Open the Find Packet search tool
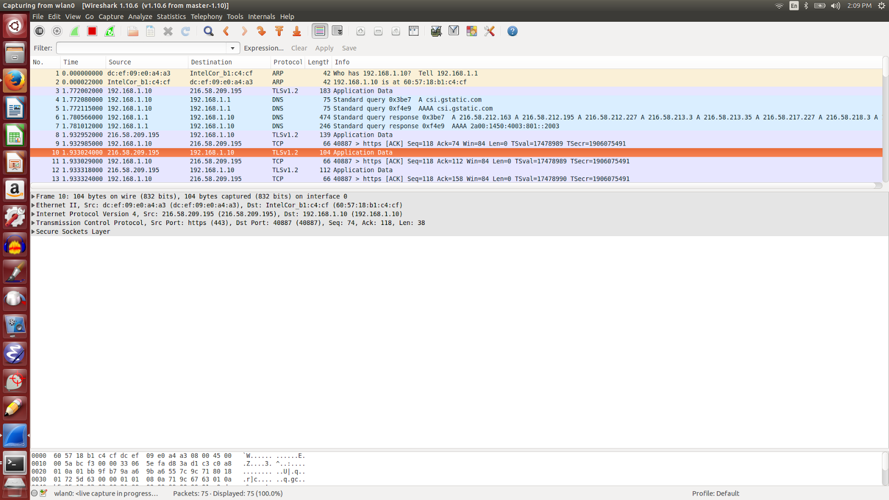Viewport: 889px width, 500px height. tap(208, 31)
